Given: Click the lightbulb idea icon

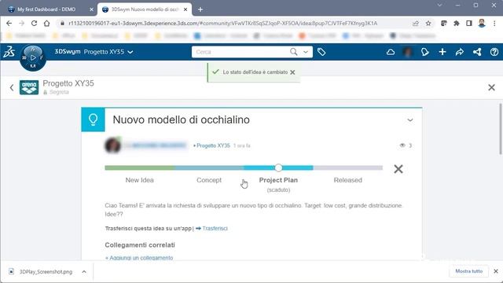Looking at the screenshot, I should (x=93, y=119).
